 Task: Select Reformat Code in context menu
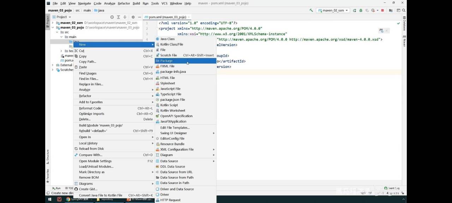(x=114, y=108)
